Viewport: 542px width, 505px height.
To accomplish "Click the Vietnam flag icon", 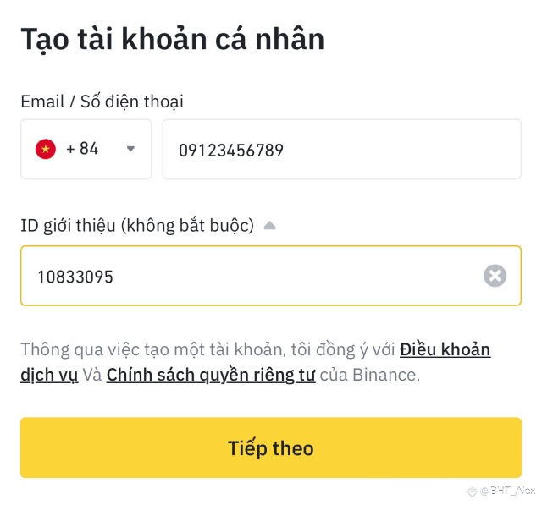I will click(x=45, y=149).
